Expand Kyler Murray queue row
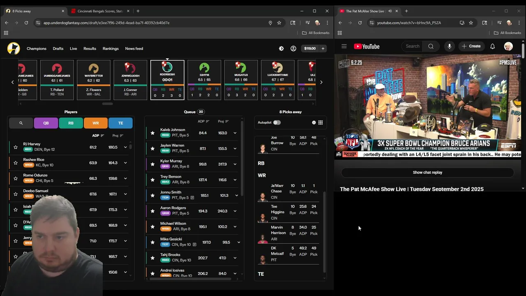The width and height of the screenshot is (526, 296). [235, 164]
